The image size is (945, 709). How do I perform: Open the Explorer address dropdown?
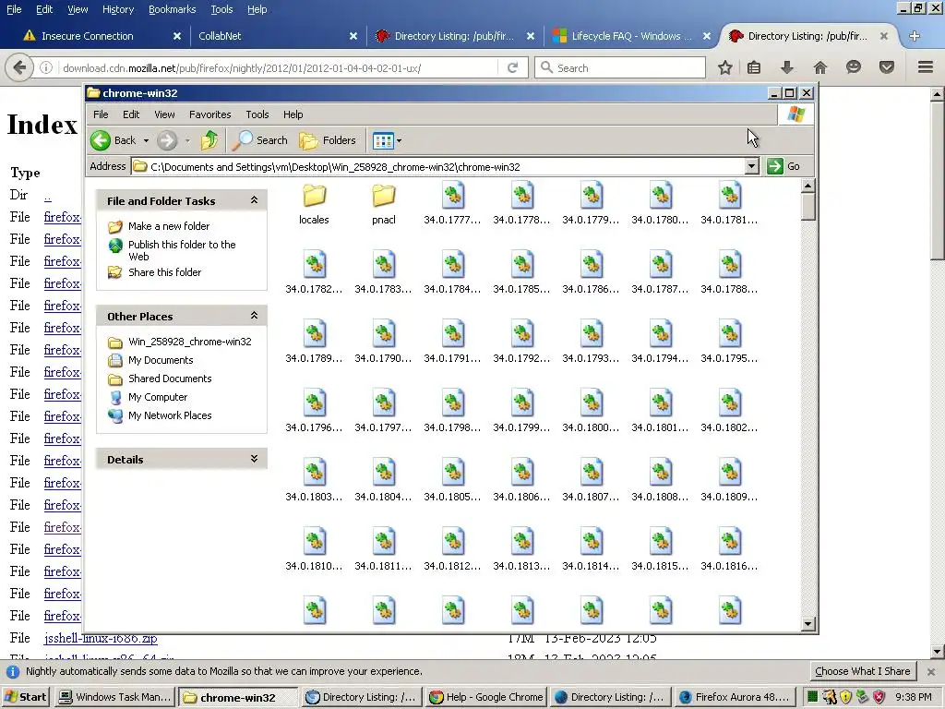751,166
